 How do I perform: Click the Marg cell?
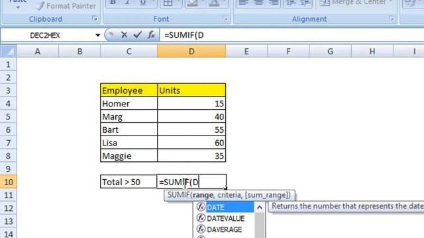pyautogui.click(x=129, y=116)
